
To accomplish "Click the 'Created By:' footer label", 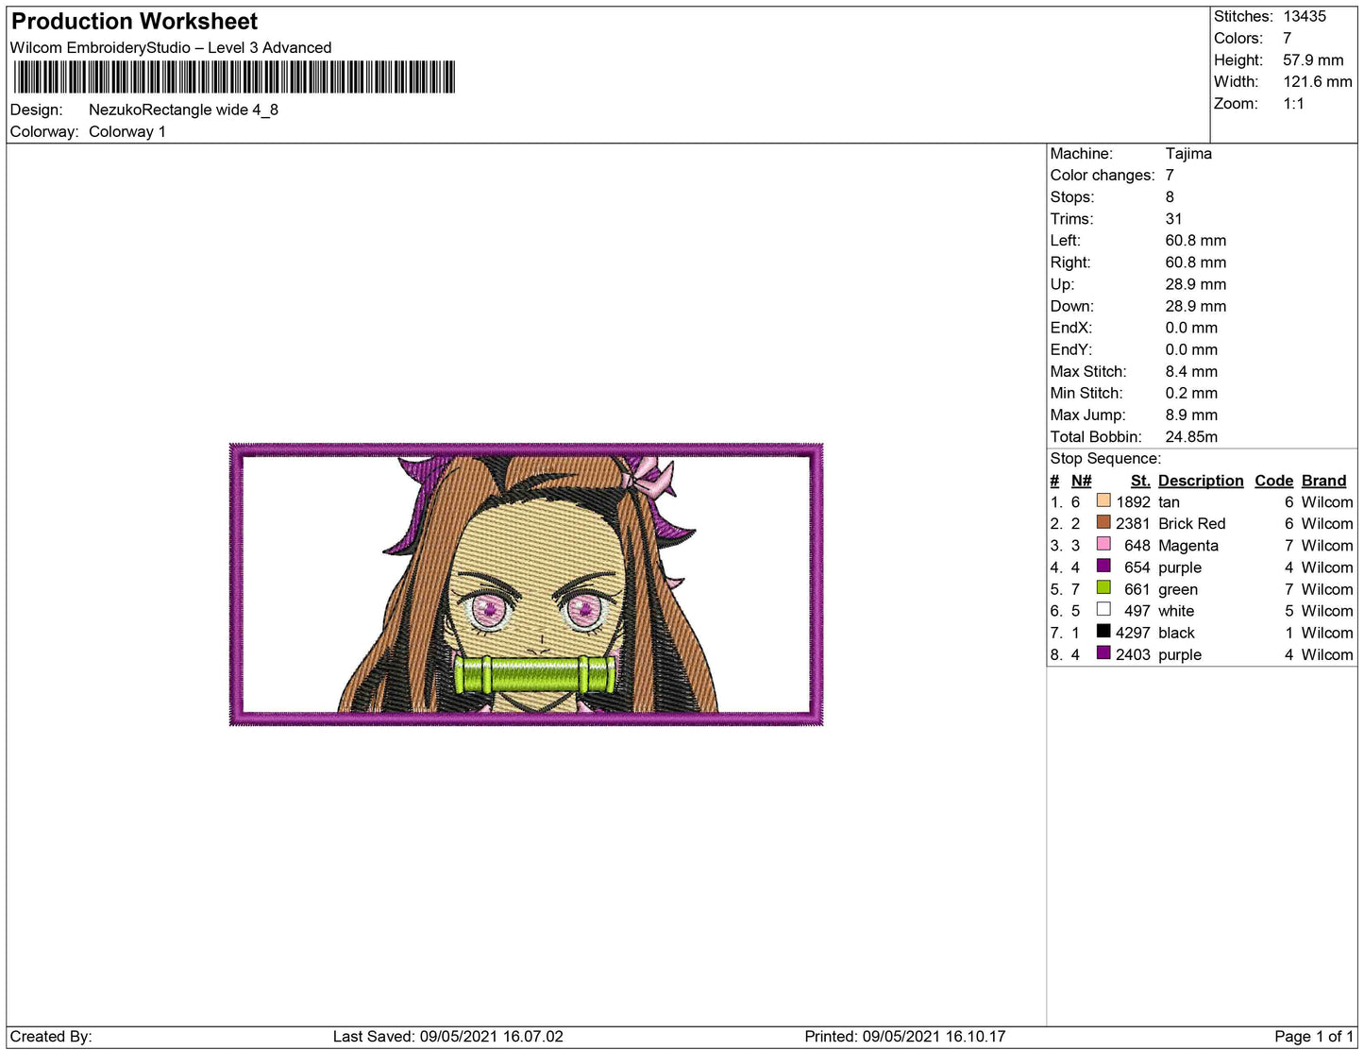I will click(x=51, y=1037).
